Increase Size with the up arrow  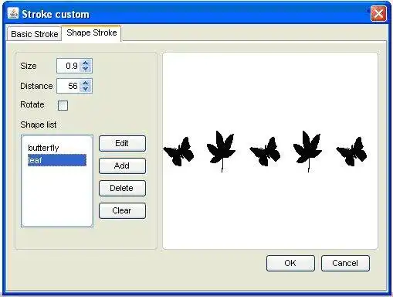[x=86, y=63]
